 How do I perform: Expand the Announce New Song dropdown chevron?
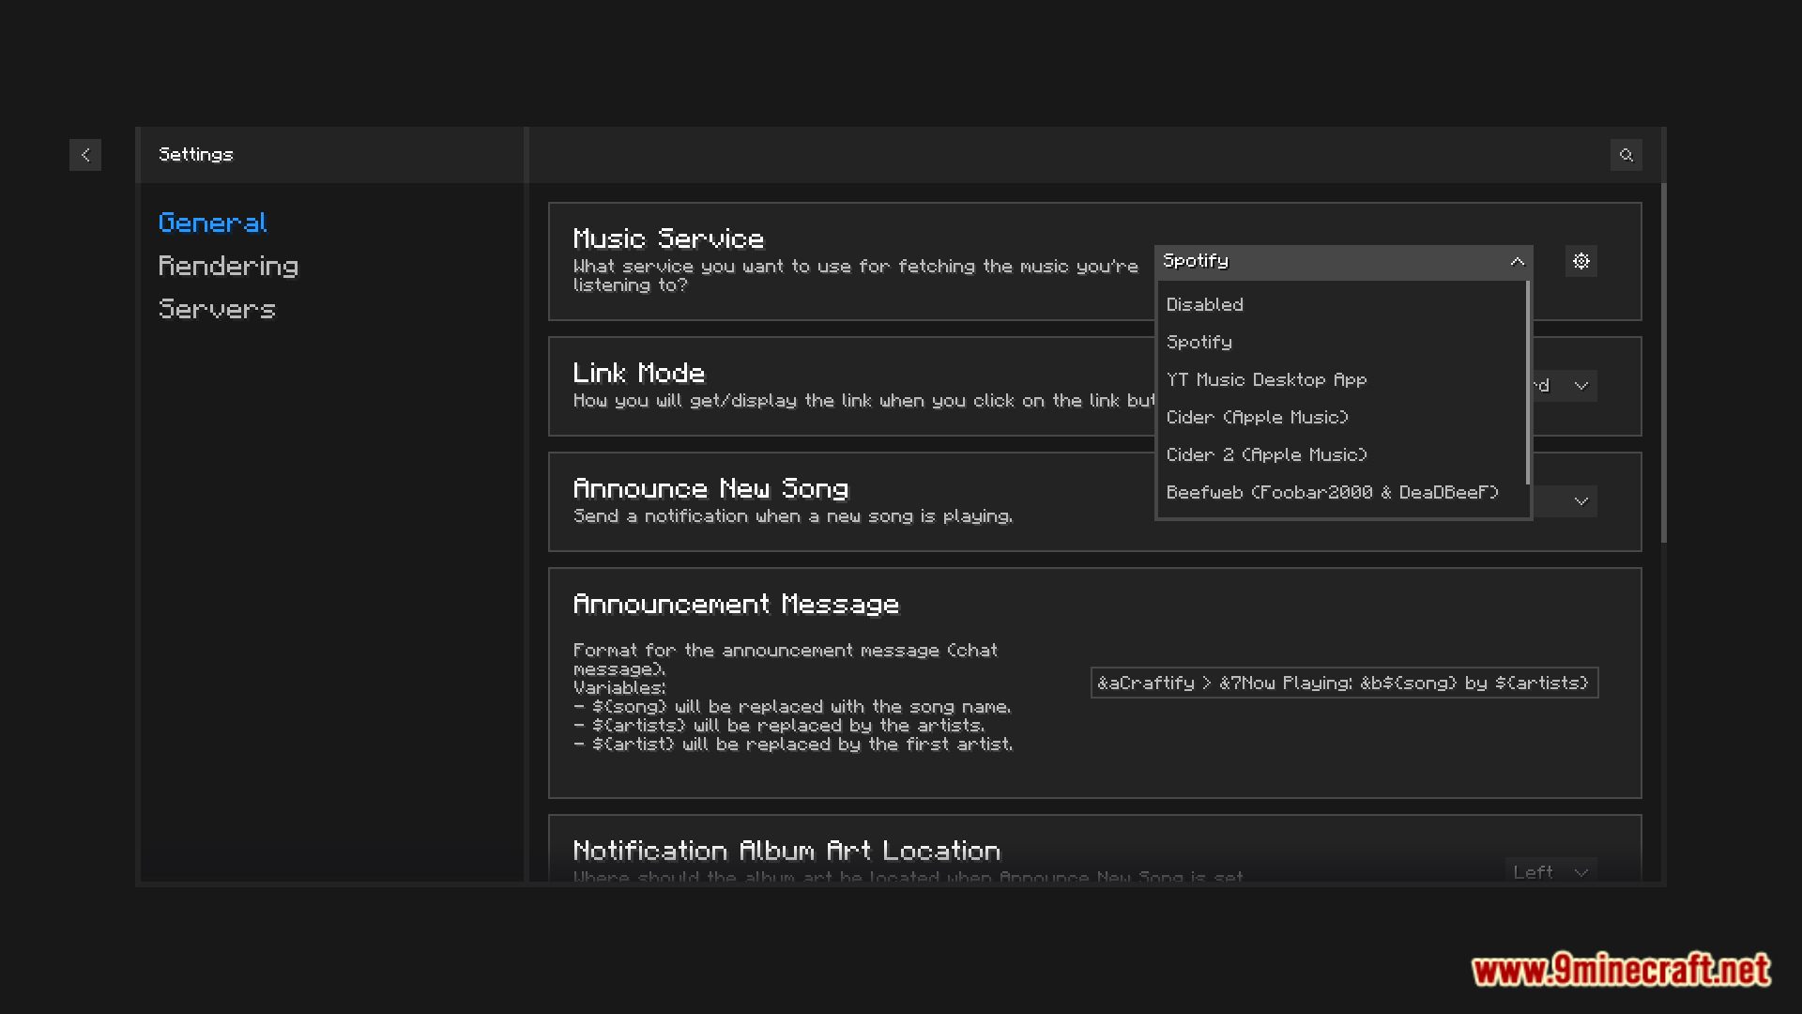click(1581, 501)
